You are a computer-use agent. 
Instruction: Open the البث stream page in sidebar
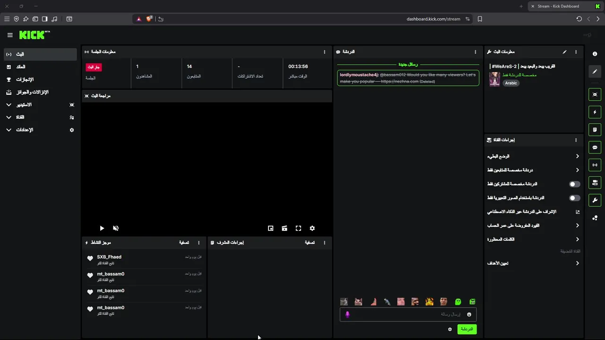coord(40,54)
